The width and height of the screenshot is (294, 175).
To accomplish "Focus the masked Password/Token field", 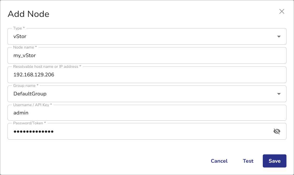I will click(135, 132).
